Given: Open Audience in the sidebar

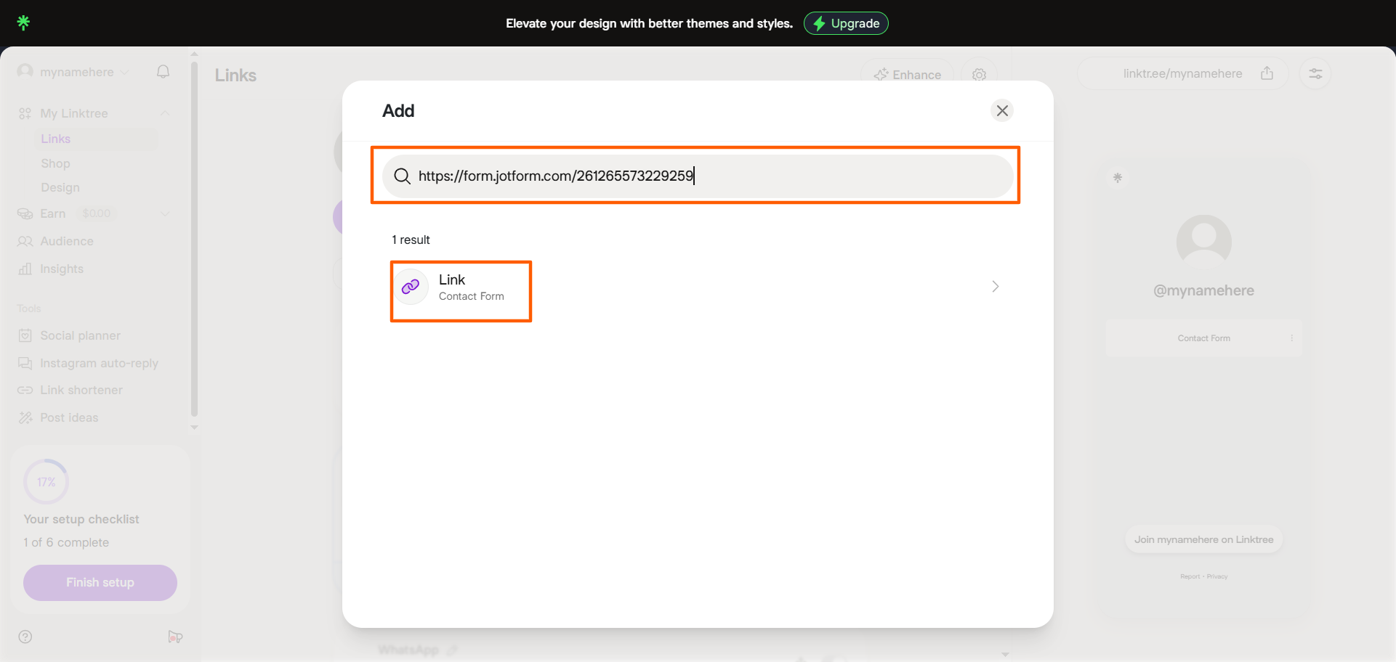Looking at the screenshot, I should [x=67, y=241].
